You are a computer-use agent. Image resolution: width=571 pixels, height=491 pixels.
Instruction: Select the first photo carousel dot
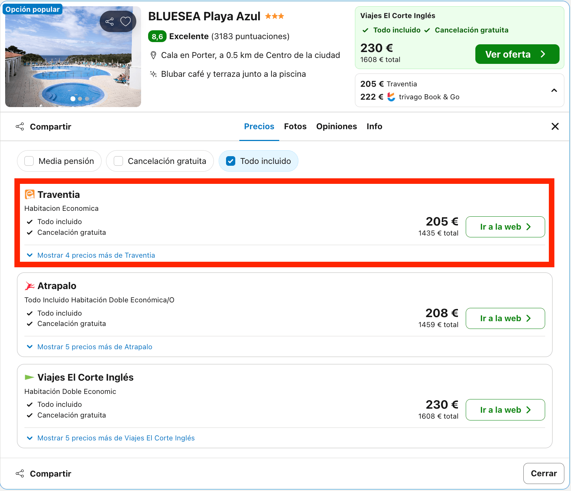[x=73, y=99]
